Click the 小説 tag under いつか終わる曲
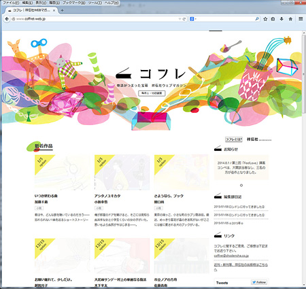The image size is (306, 289). pyautogui.click(x=39, y=208)
